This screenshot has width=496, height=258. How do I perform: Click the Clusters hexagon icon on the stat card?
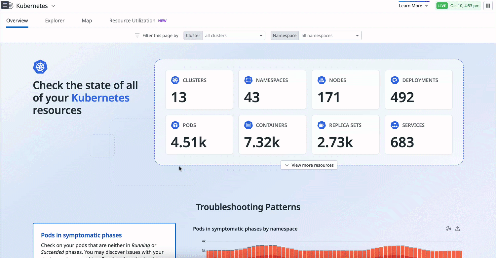point(175,80)
